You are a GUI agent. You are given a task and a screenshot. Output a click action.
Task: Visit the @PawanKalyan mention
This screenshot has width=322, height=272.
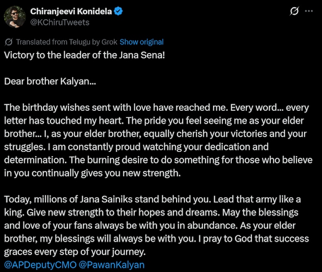[x=112, y=265]
